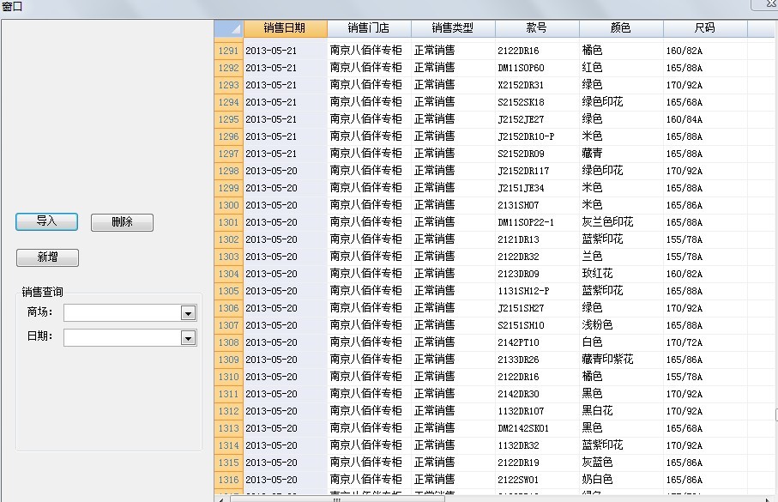Viewport: 778px width, 502px height.
Task: Click style number 2142PT10
Action: pyautogui.click(x=518, y=342)
